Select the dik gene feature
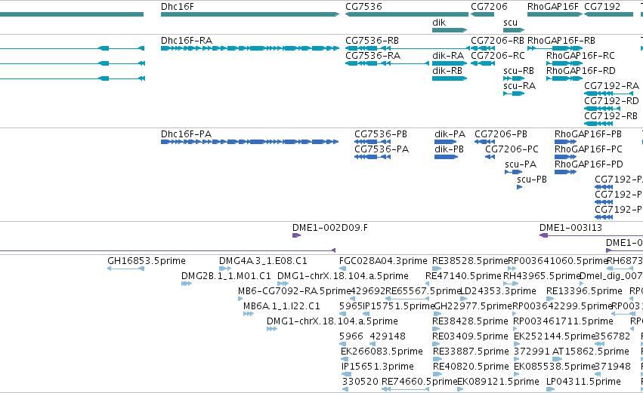This screenshot has height=393, width=643. pos(450,30)
